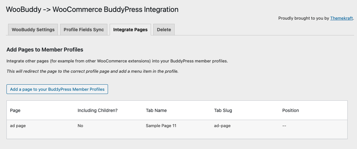Click the 'No' children cell
The image size is (357, 149).
tap(81, 126)
